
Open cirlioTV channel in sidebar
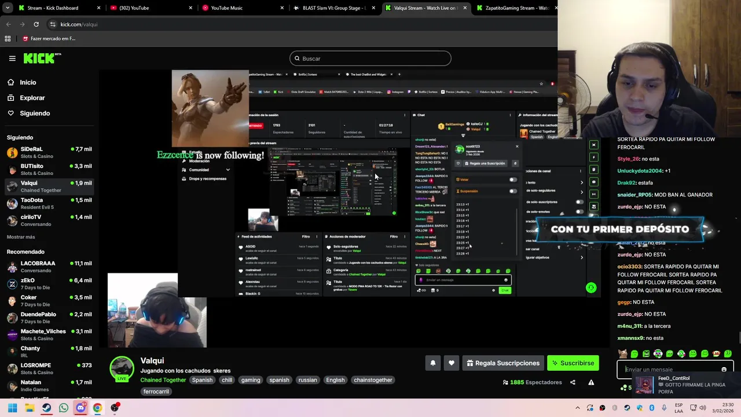tap(49, 220)
